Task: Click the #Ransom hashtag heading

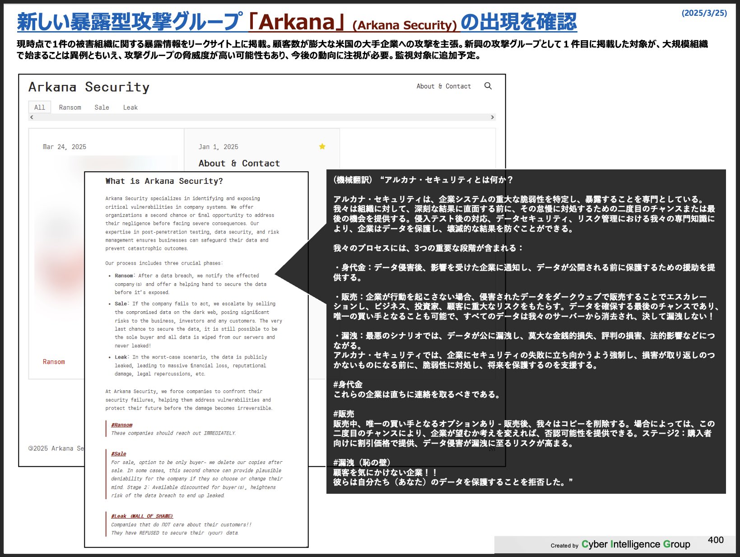Action: [122, 425]
